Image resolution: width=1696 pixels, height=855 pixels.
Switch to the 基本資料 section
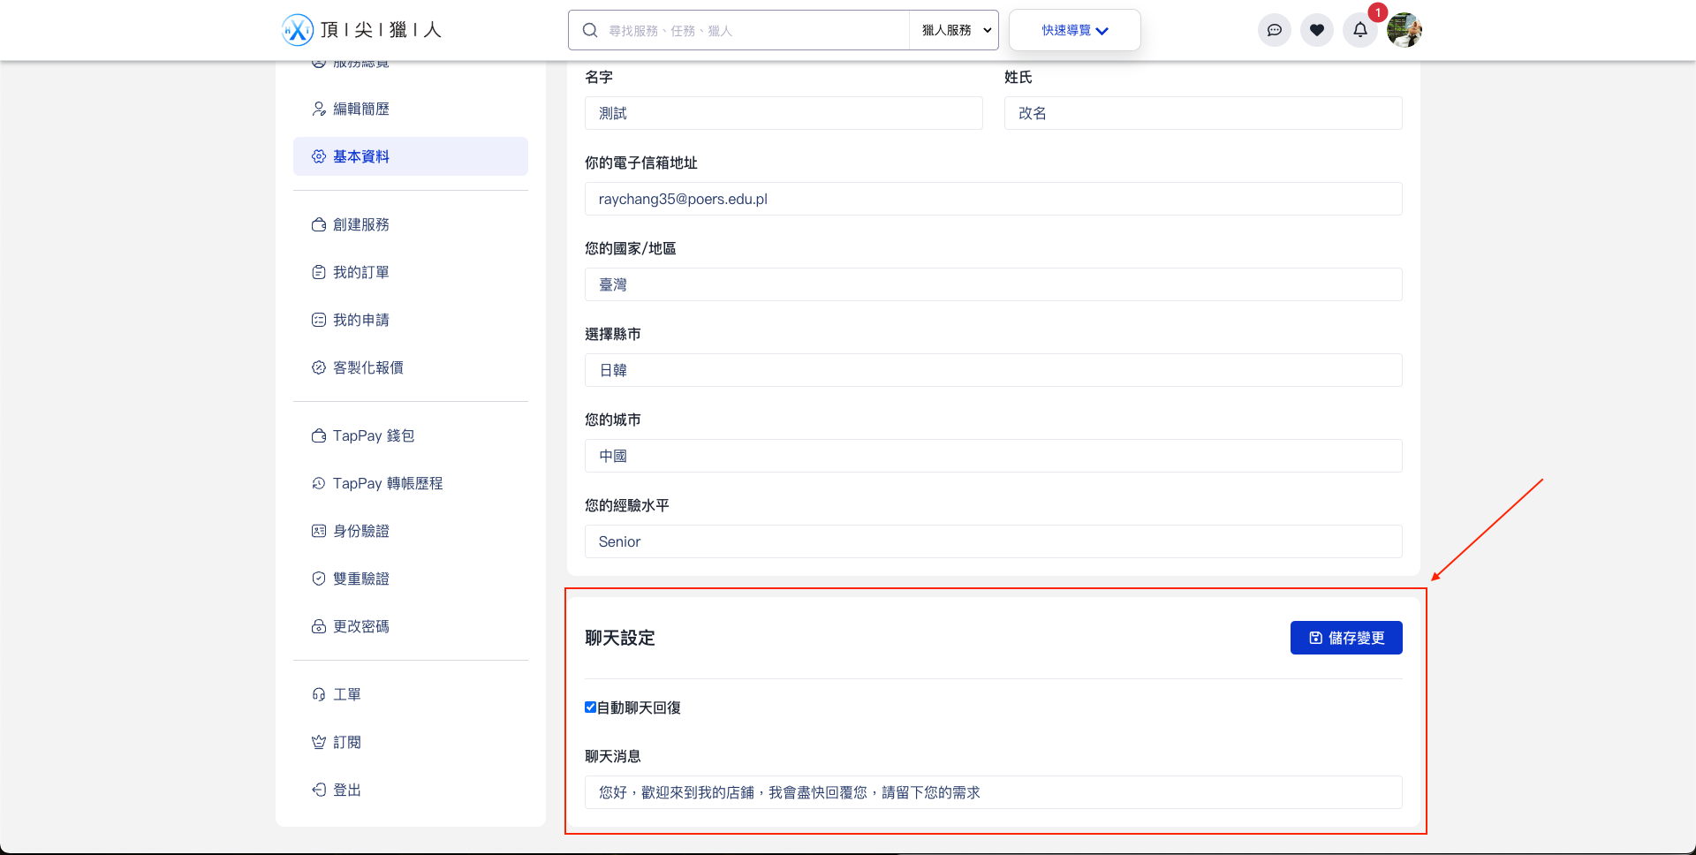click(x=361, y=155)
